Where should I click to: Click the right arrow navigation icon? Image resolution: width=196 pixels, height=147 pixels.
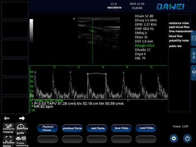(22, 118)
